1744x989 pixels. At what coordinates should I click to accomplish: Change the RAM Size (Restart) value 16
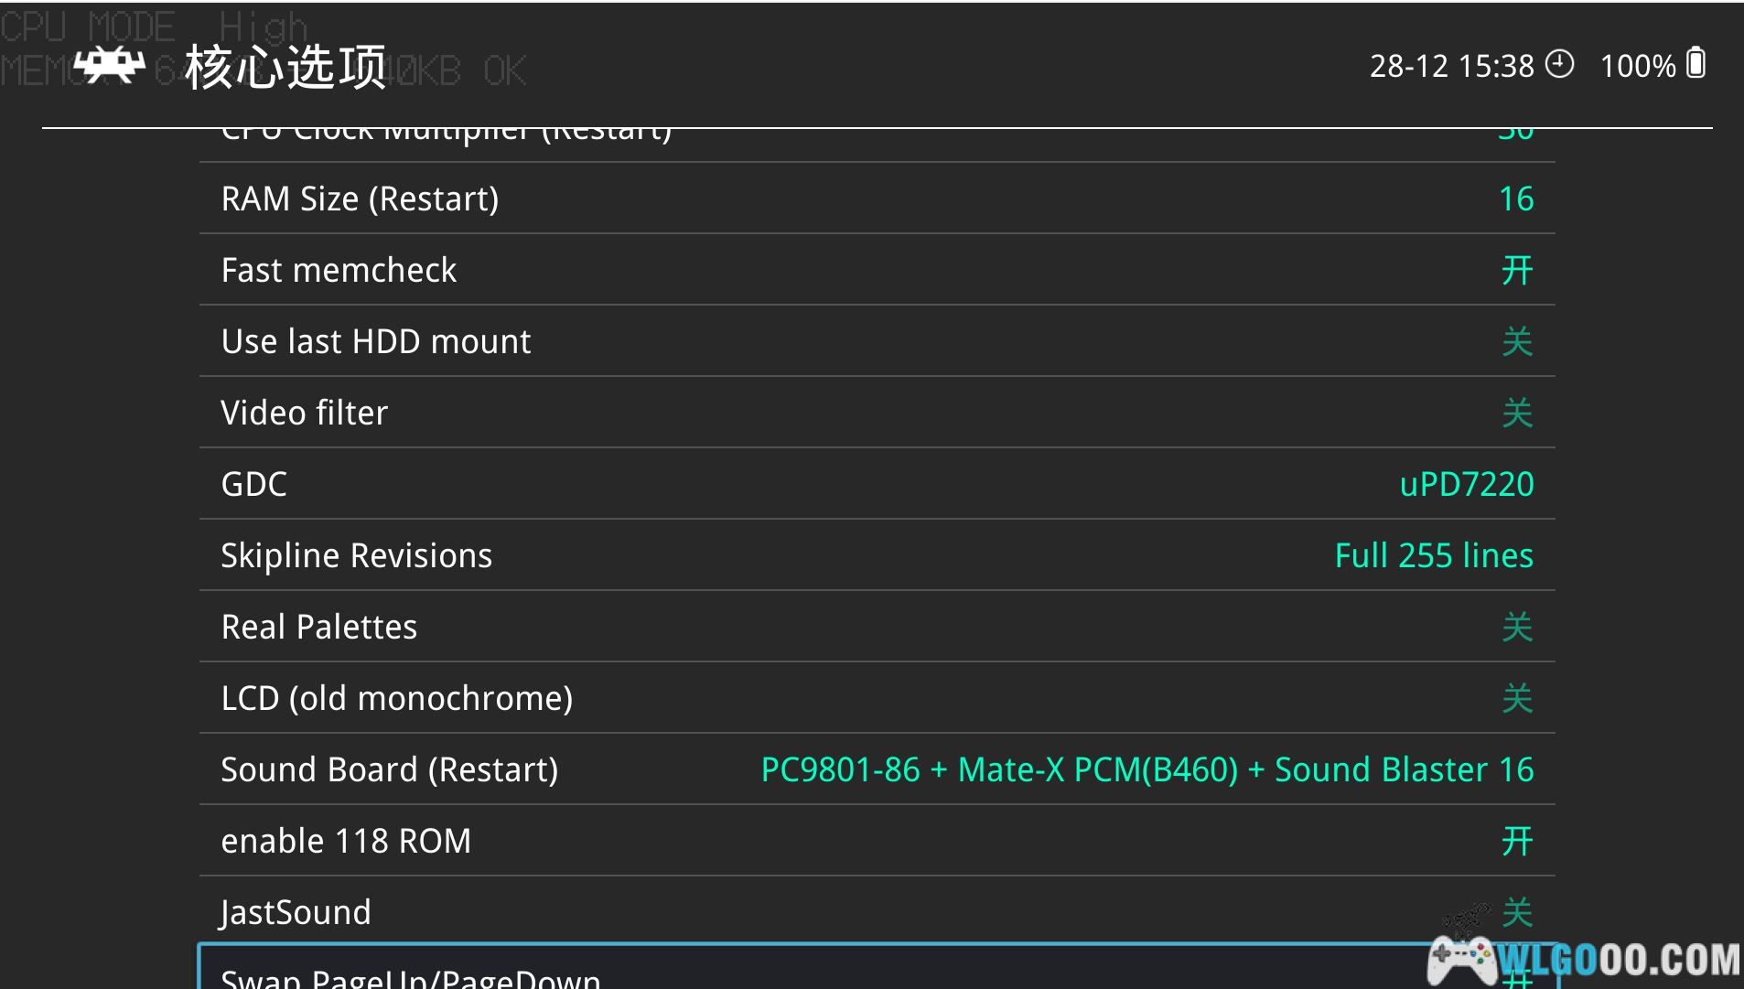click(x=1515, y=199)
